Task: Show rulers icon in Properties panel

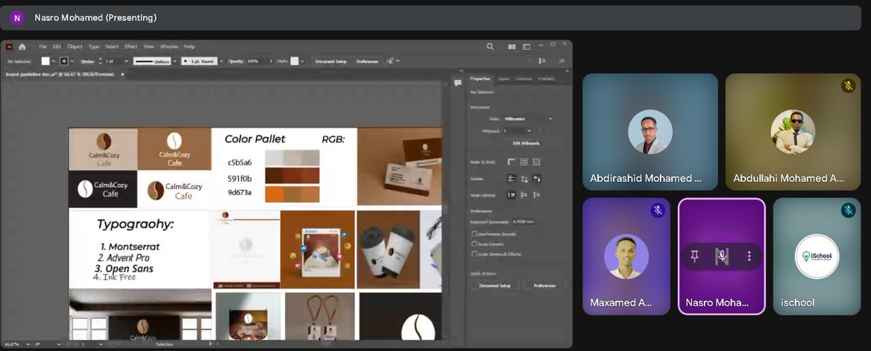Action: [511, 162]
